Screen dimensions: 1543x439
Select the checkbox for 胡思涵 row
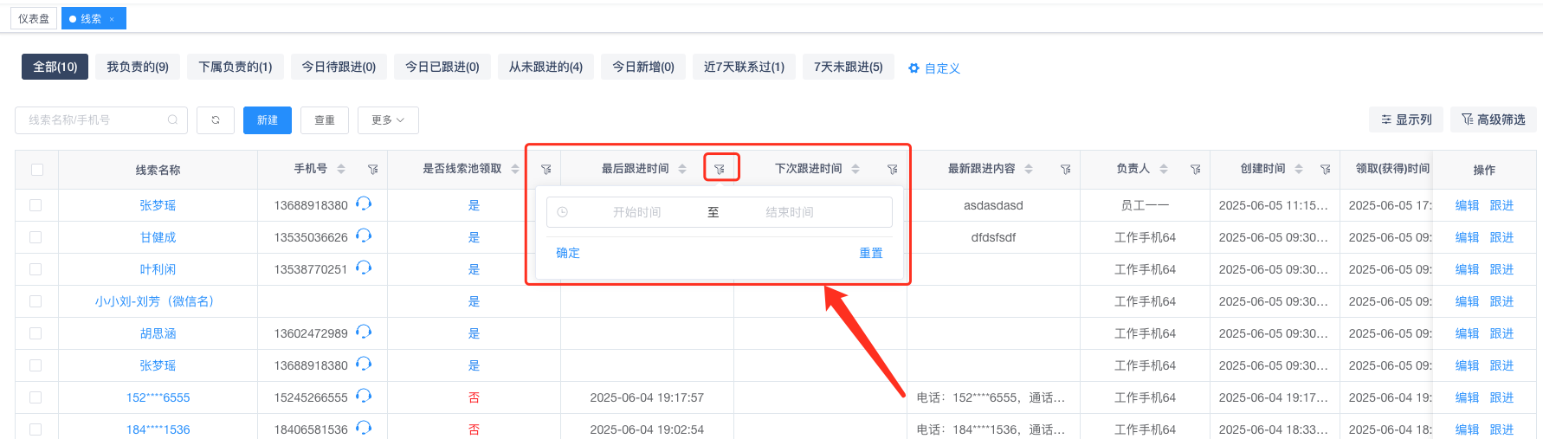(x=36, y=333)
